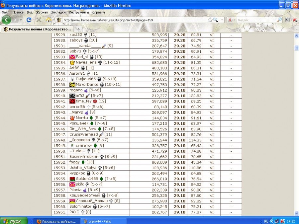This screenshot has height=224, width=299.
Task: Click the demon faction icon next to tima_fey
Action: pyautogui.click(x=95, y=101)
